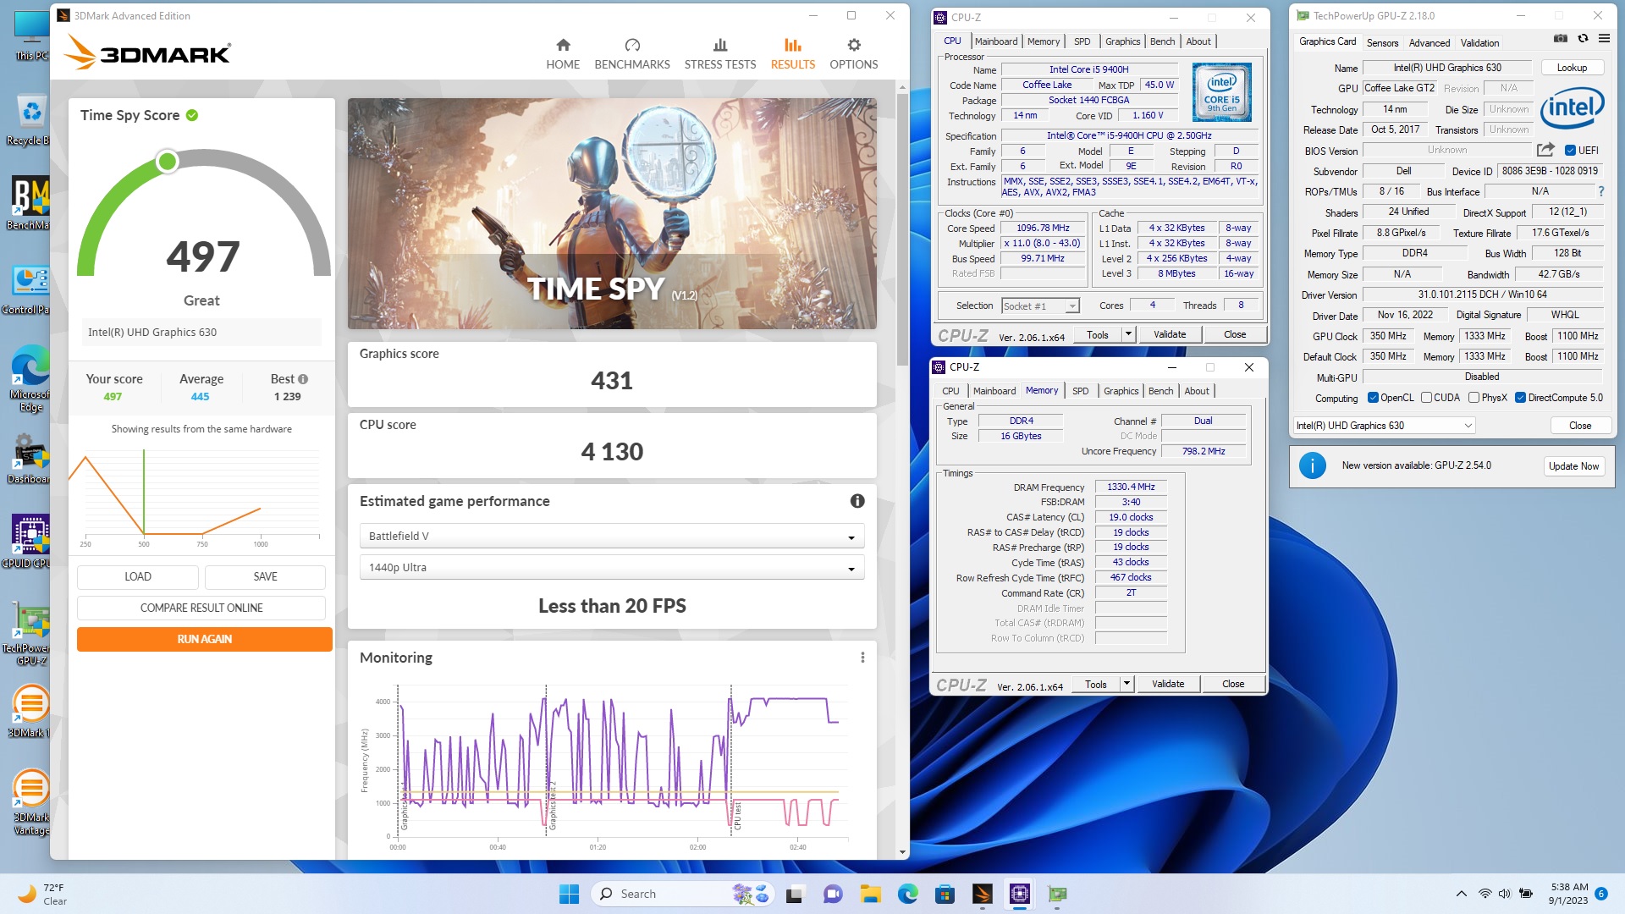Viewport: 1625px width, 914px height.
Task: Toggle the OpenCL checkbox in GPU-Z
Action: [1373, 398]
